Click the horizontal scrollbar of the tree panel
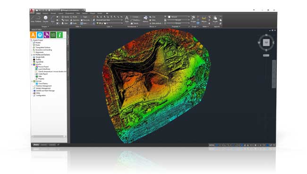The height and width of the screenshot is (174, 307). [49, 136]
